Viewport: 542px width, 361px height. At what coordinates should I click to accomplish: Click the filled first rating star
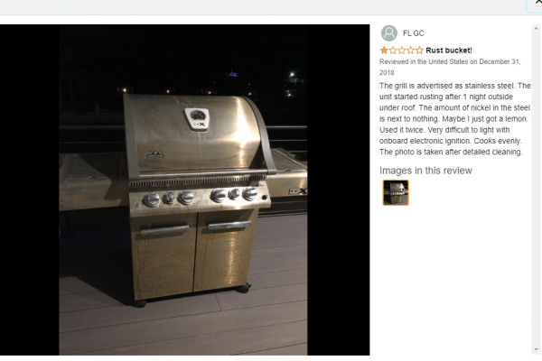pos(384,51)
